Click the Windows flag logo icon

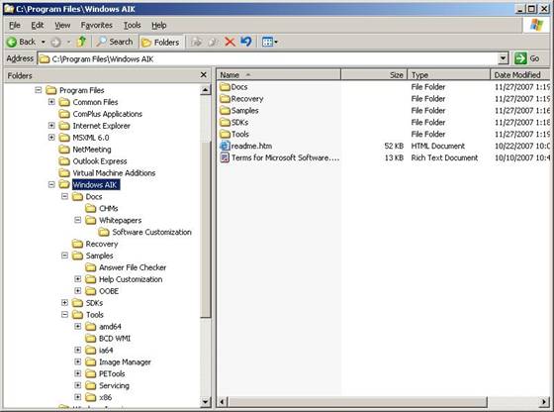click(x=536, y=25)
